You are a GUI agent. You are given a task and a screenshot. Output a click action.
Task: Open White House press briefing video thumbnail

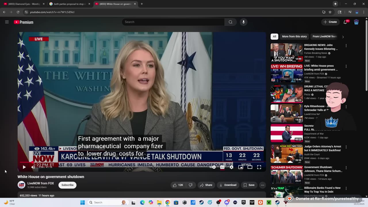[x=287, y=73]
